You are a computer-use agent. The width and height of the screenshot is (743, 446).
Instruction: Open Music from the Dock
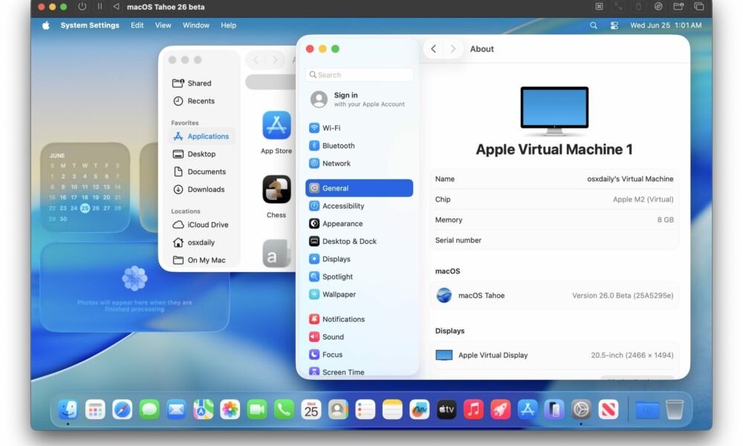pos(473,410)
